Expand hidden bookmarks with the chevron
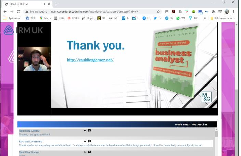Screen dimensions: 241x156 pyautogui.click(x=205, y=18)
